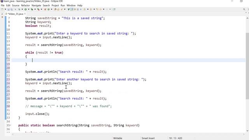Click line number 16 in the ruler
Screen dimensions: 249x140
[x=8, y=52]
